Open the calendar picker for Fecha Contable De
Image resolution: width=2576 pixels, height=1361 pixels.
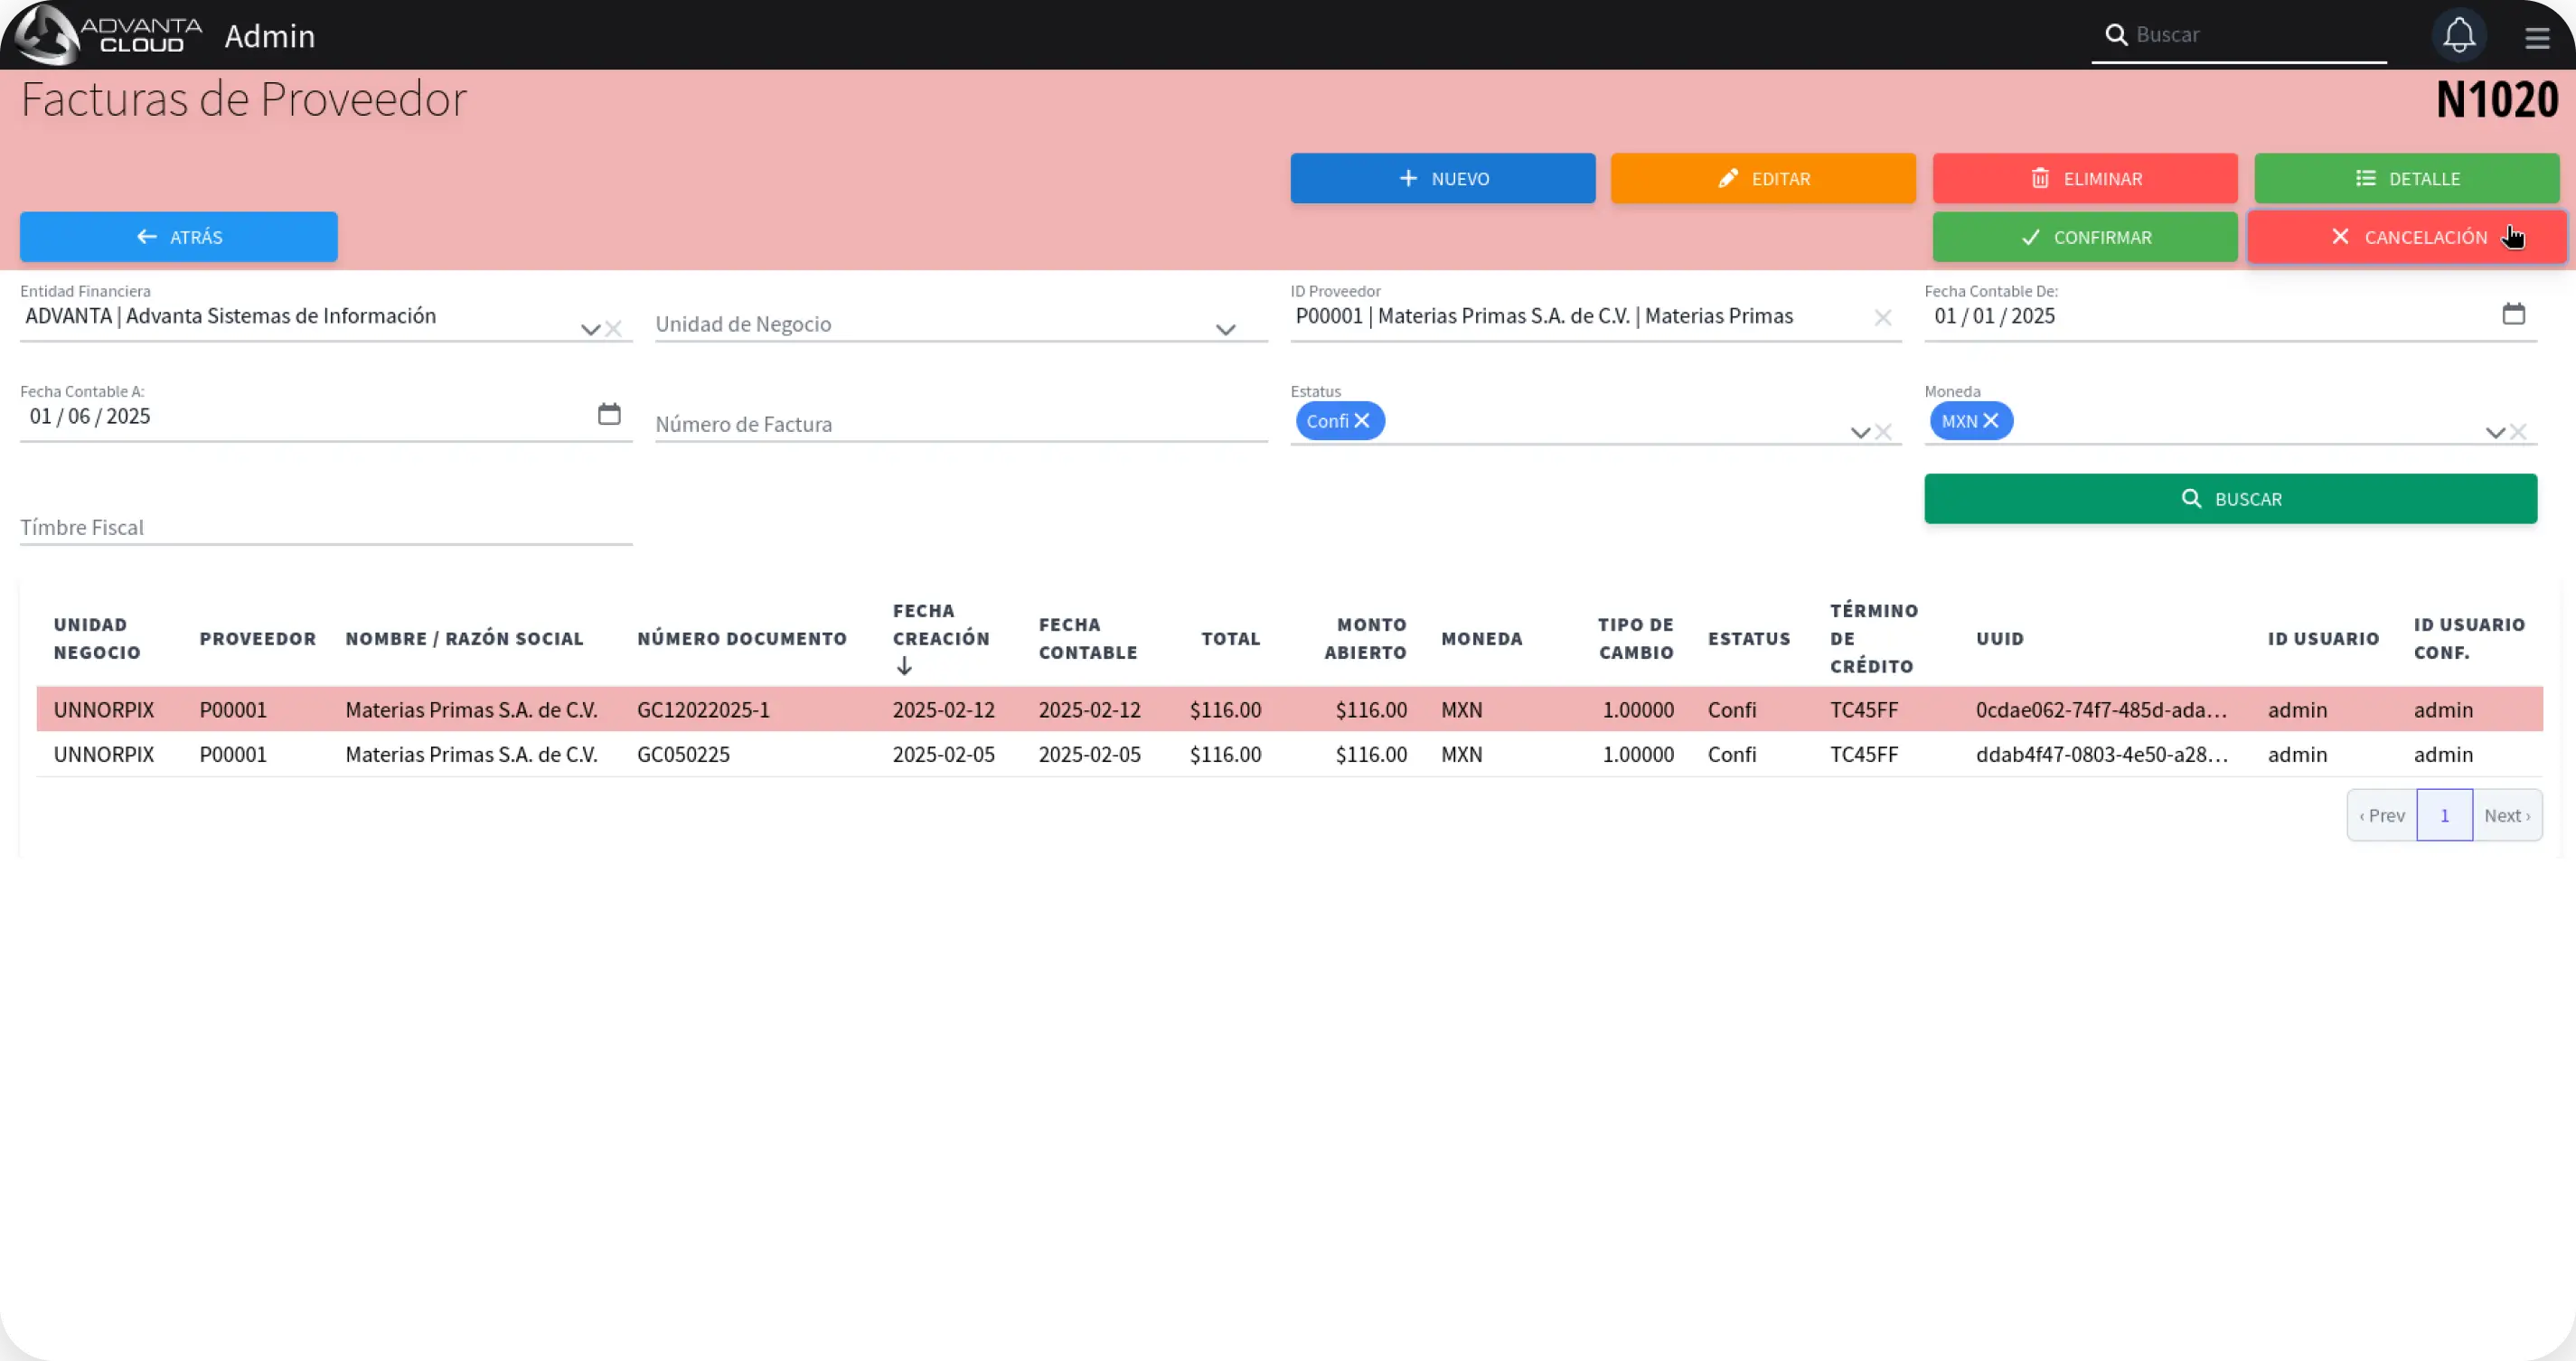click(2515, 313)
